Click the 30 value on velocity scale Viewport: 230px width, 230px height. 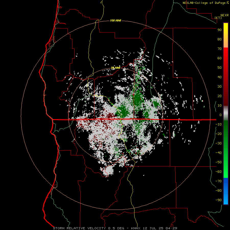(x=220, y=87)
